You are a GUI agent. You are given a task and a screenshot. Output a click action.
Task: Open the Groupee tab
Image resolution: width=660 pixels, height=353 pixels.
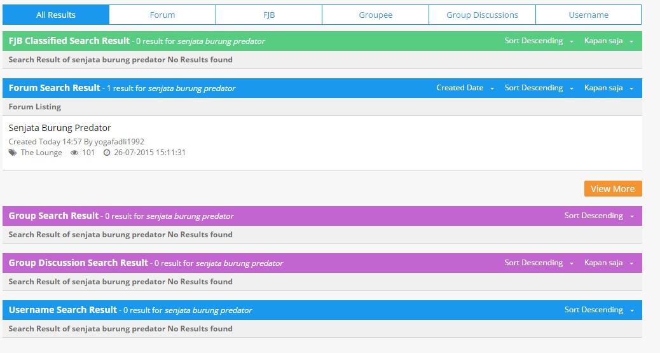[375, 15]
